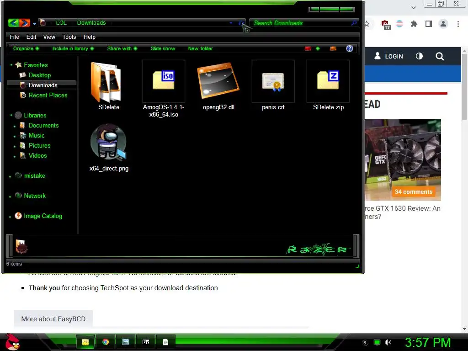The image size is (468, 351).
Task: Select the x64_direct.png thumbnail
Action: (x=109, y=143)
